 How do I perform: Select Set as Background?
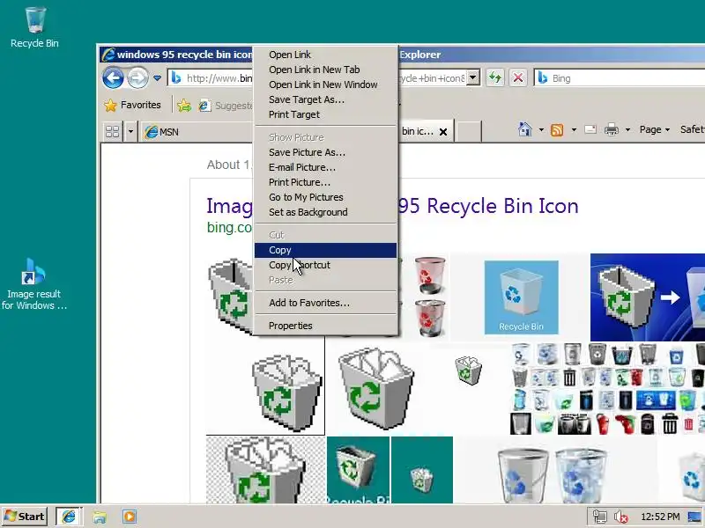click(x=325, y=212)
